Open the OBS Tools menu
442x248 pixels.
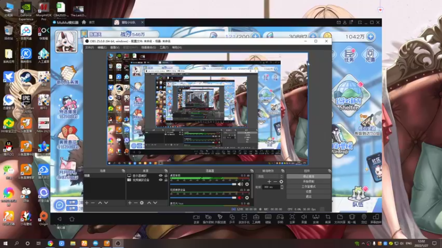click(164, 47)
